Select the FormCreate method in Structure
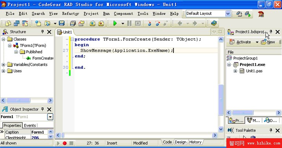 click(x=43, y=58)
